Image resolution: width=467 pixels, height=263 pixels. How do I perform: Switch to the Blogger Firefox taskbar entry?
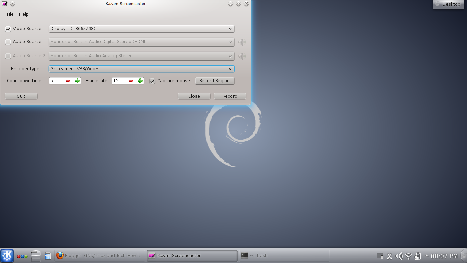[100, 256]
